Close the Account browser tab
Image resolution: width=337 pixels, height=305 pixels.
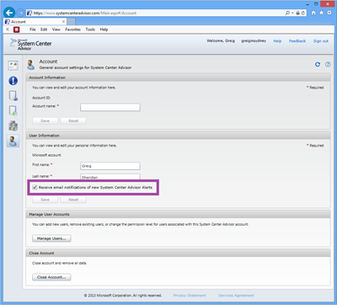63,22
